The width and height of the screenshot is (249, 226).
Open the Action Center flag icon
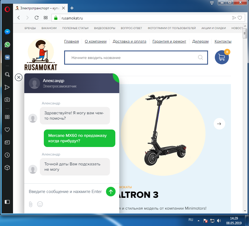[x=205, y=220]
